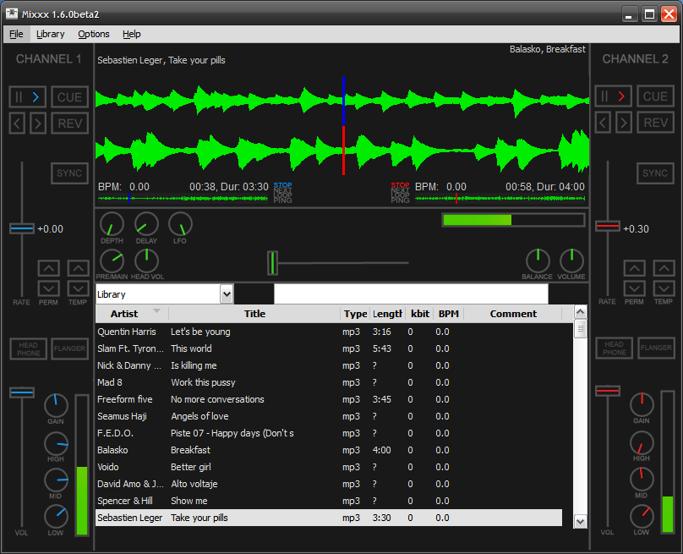Viewport: 683px width, 554px height.
Task: Click the crossfader slider handle
Action: 273,263
